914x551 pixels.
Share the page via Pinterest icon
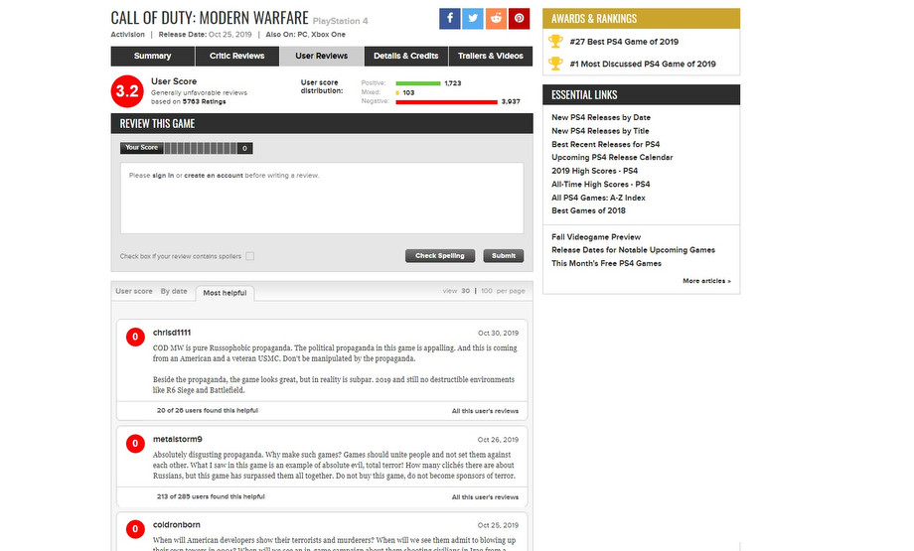coord(519,19)
